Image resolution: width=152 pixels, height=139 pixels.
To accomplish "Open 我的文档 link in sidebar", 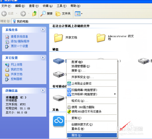I will [x=16, y=69].
